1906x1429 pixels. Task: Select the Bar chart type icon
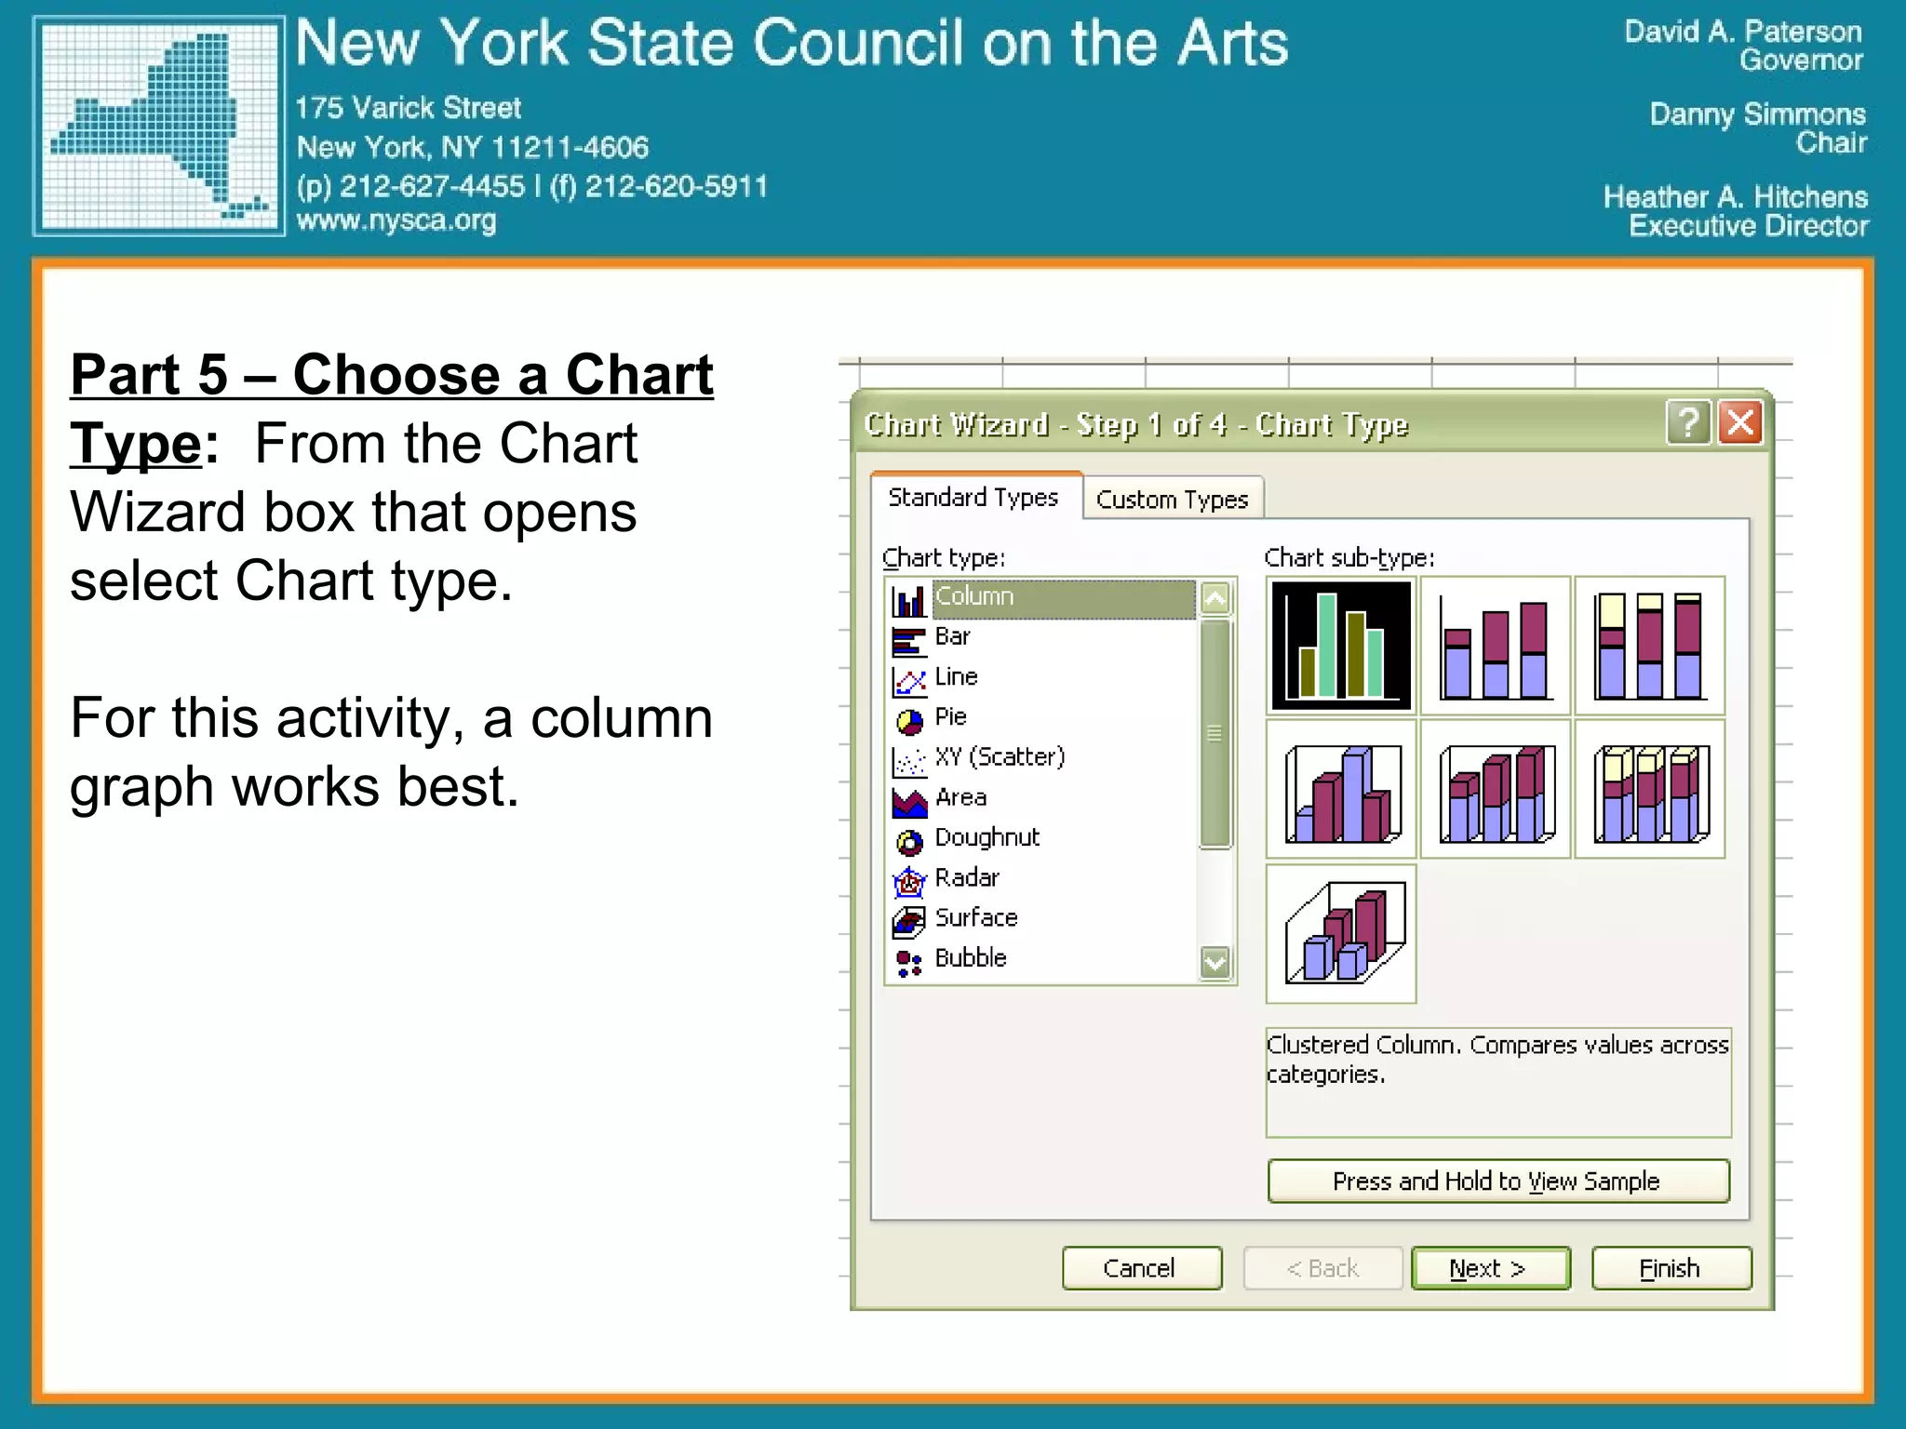[x=908, y=640]
